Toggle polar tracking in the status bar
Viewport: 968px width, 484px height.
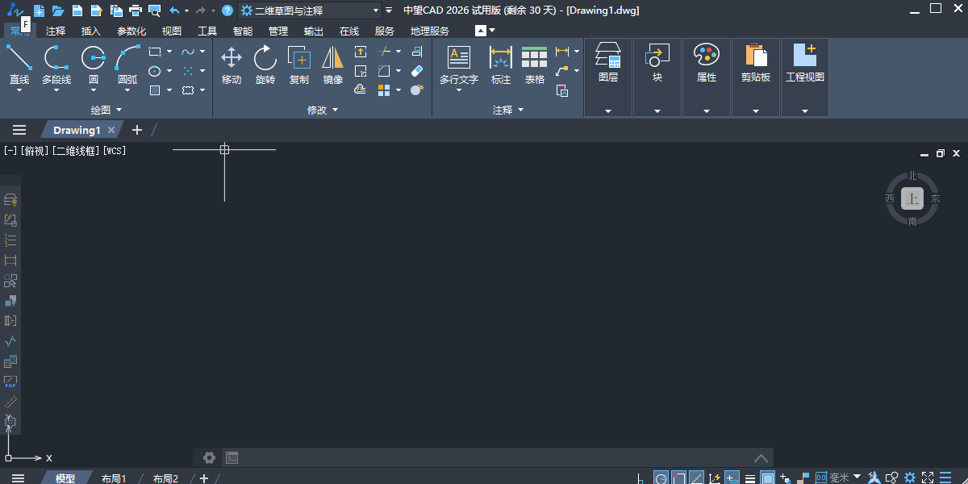point(661,478)
